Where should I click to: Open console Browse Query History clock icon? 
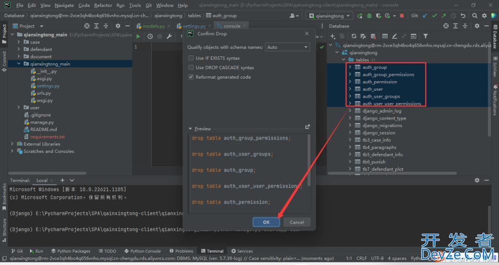coord(150,36)
